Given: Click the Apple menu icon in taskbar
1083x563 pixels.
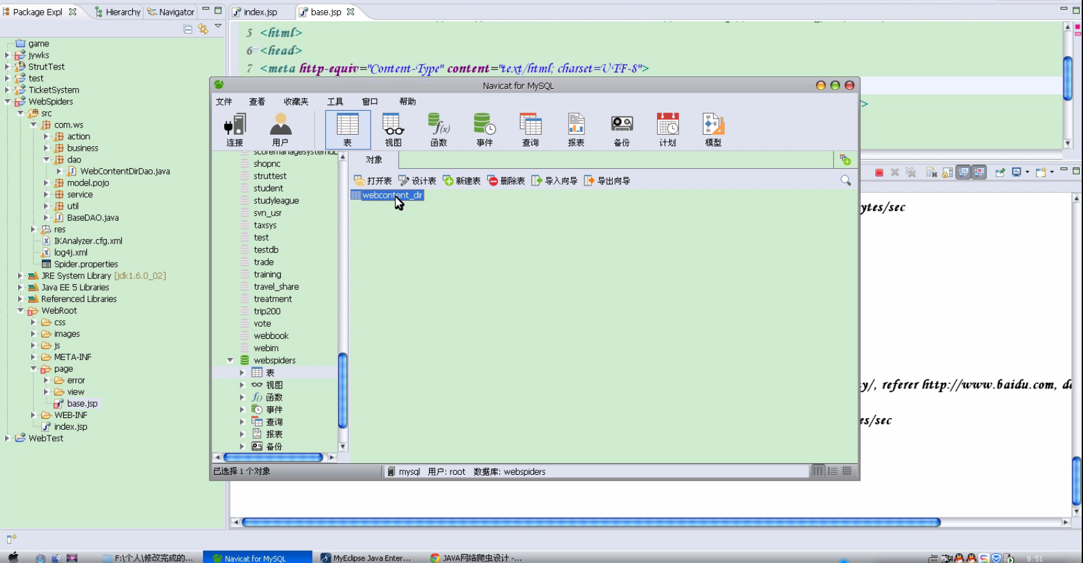Looking at the screenshot, I should click(14, 557).
